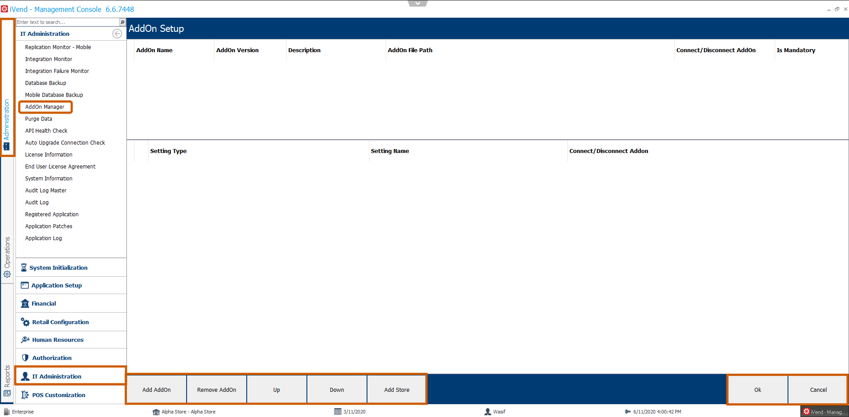Click the search magnifier icon

coord(122,22)
